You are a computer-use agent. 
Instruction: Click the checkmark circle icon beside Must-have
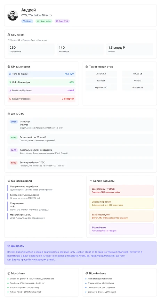pyautogui.click(x=9, y=274)
